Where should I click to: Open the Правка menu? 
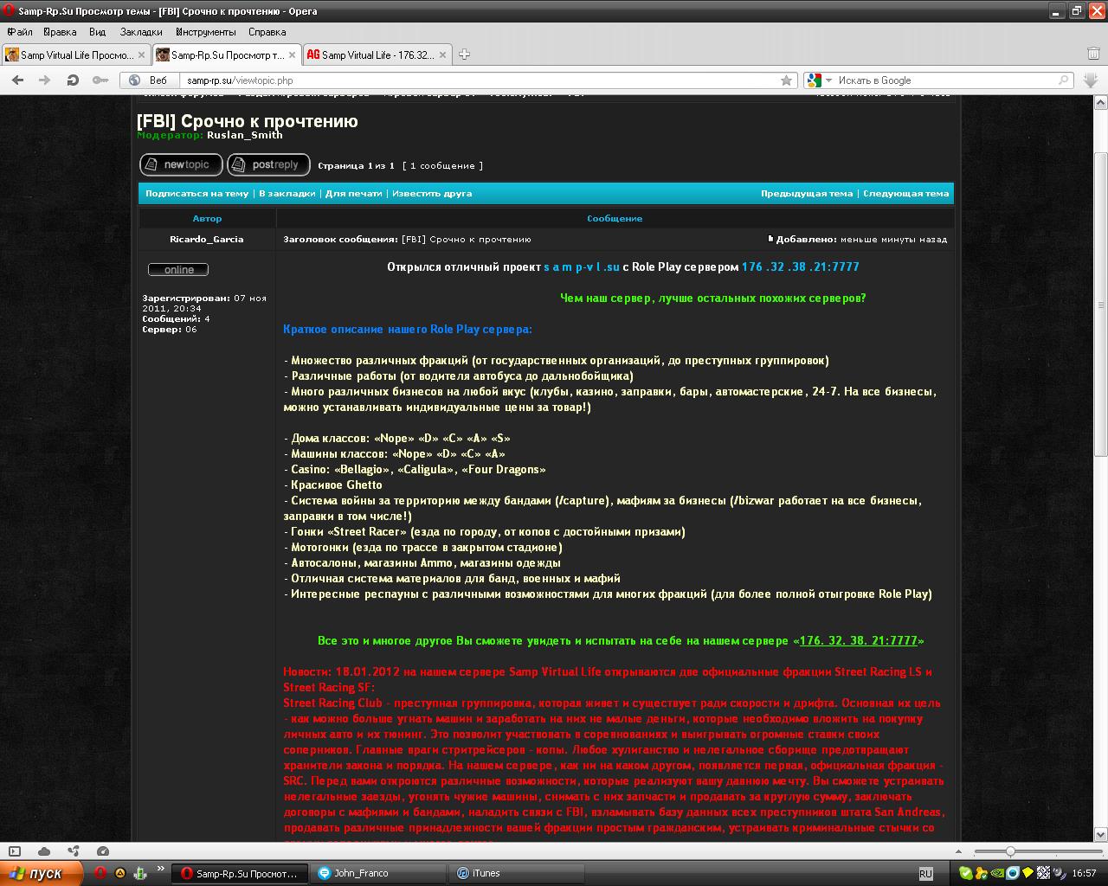coord(59,32)
